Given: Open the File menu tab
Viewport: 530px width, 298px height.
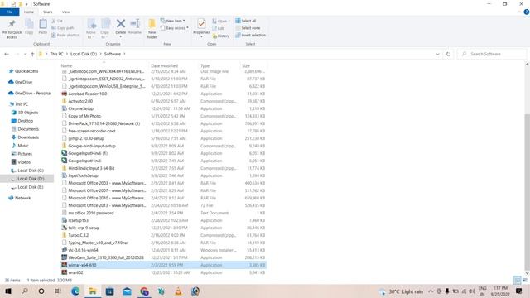Looking at the screenshot, I should coord(9,12).
